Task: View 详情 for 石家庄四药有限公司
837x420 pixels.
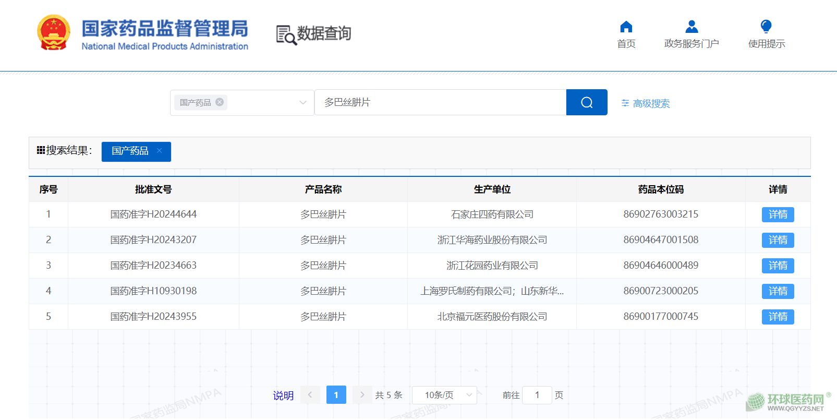Action: click(778, 214)
